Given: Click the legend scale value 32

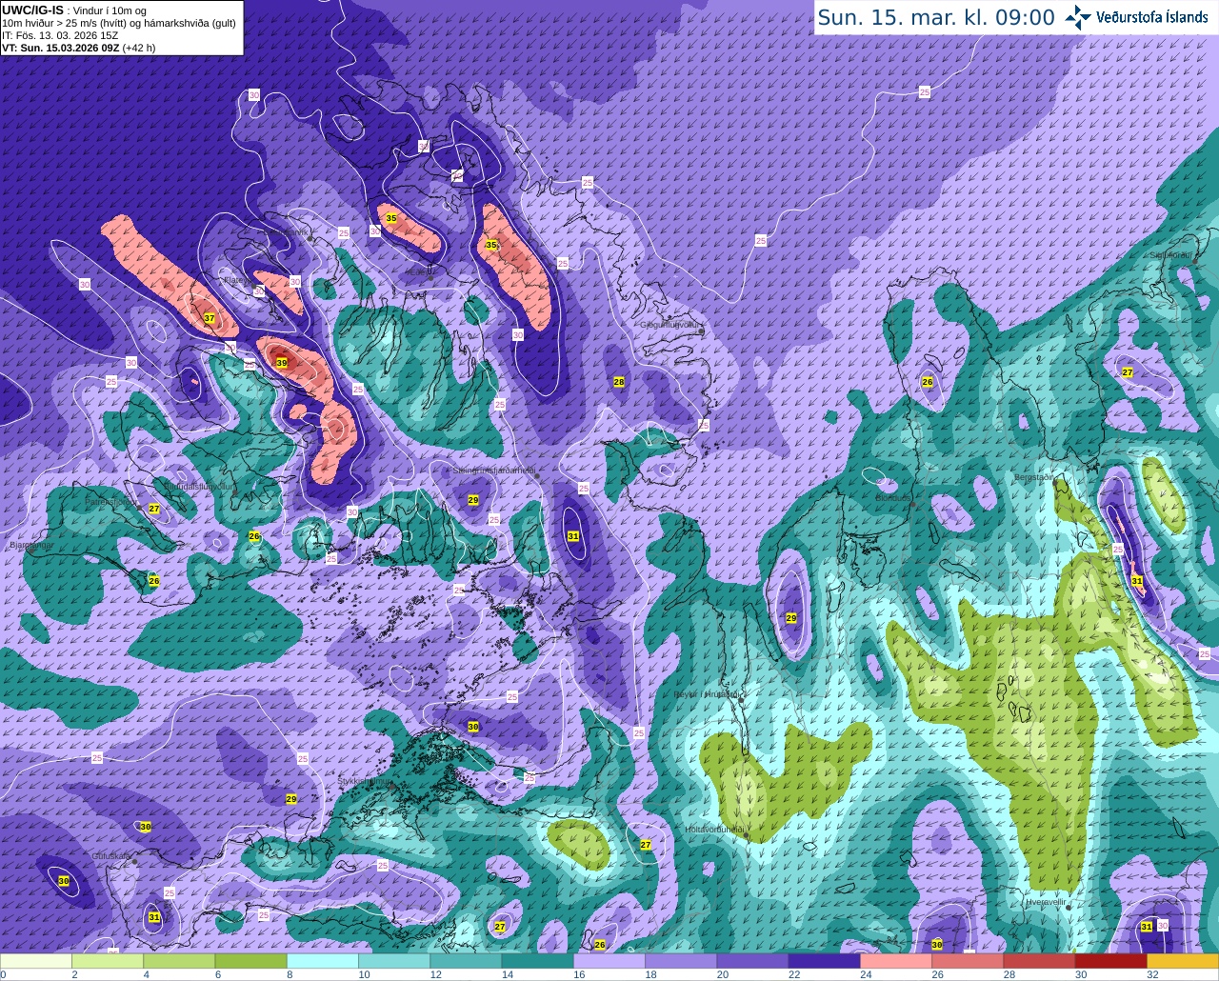Looking at the screenshot, I should click(x=1152, y=974).
